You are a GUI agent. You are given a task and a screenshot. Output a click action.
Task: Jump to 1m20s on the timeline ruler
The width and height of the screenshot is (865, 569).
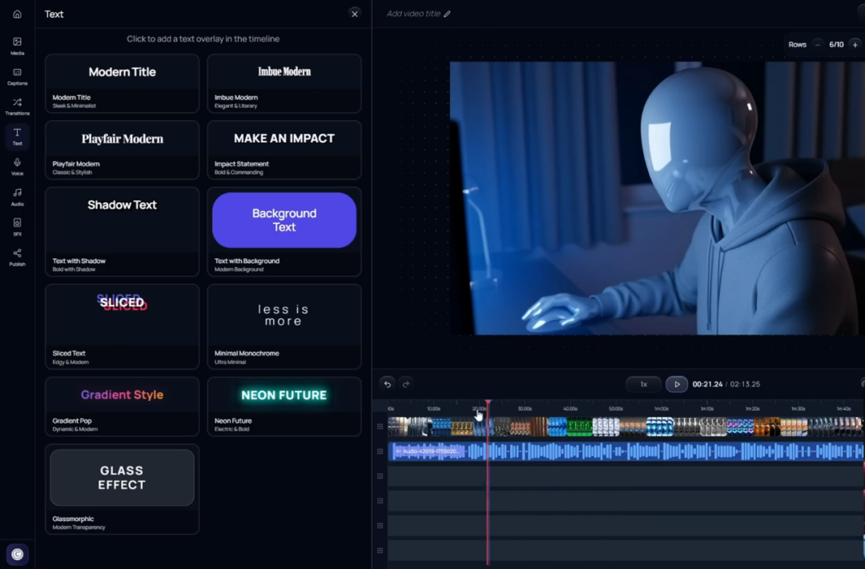(752, 409)
